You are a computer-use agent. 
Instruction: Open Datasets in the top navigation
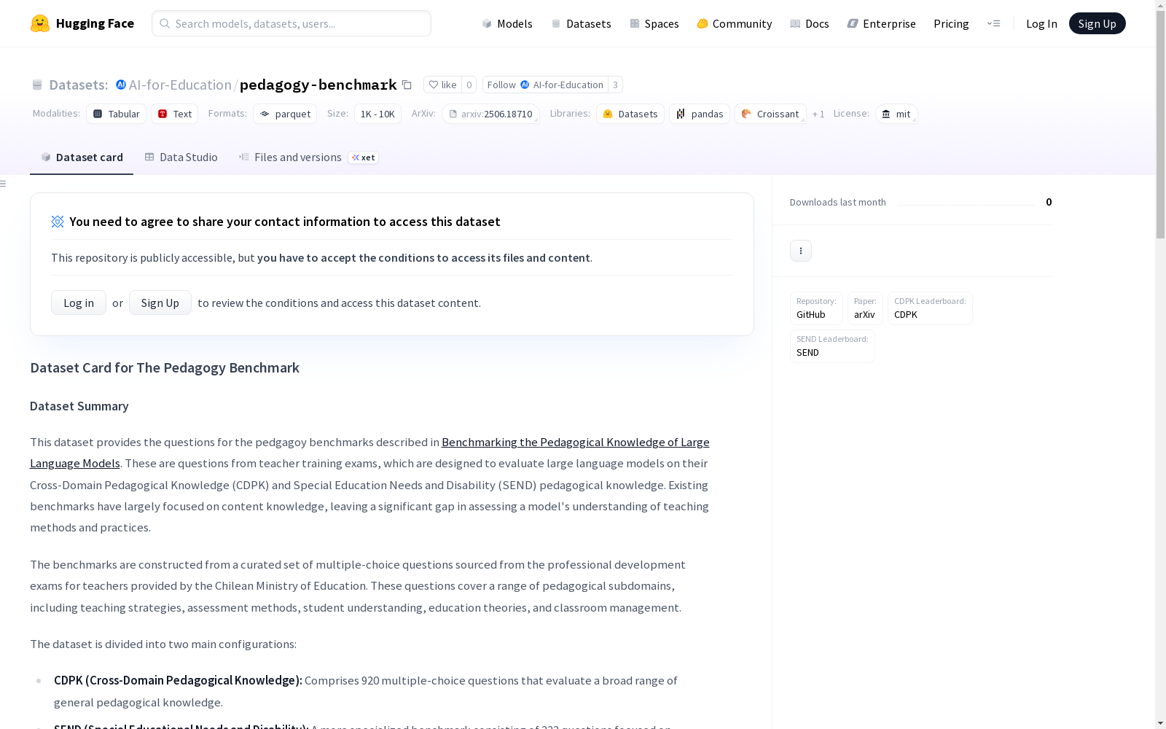click(581, 23)
